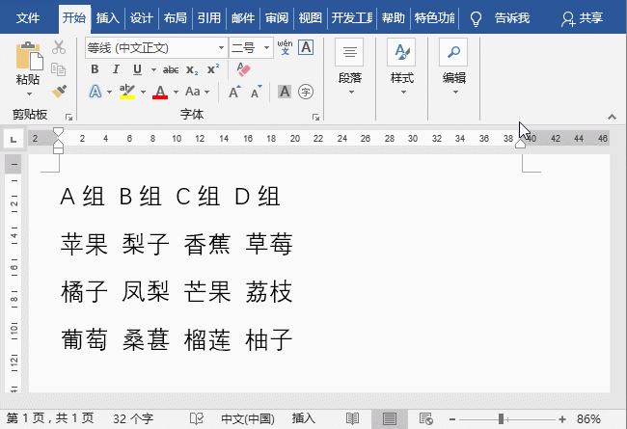The width and height of the screenshot is (627, 429).
Task: Click the enclosed character icon
Action: click(306, 92)
